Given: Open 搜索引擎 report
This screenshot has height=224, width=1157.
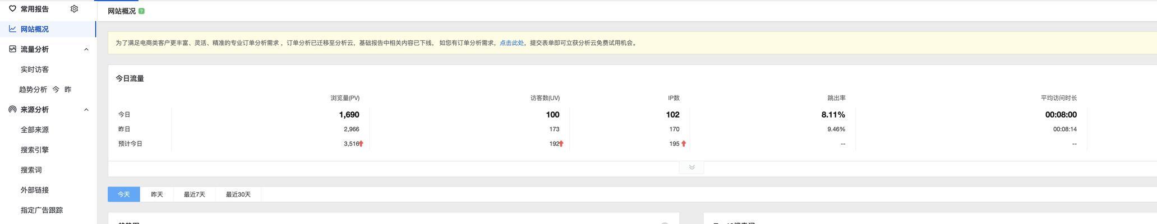Looking at the screenshot, I should point(35,150).
